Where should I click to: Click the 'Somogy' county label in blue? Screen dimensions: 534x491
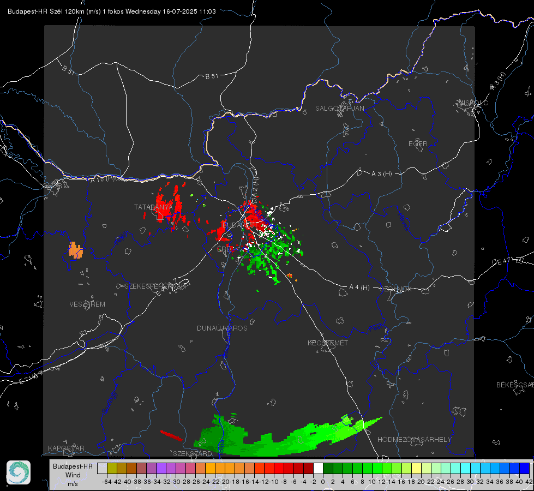click(x=110, y=403)
